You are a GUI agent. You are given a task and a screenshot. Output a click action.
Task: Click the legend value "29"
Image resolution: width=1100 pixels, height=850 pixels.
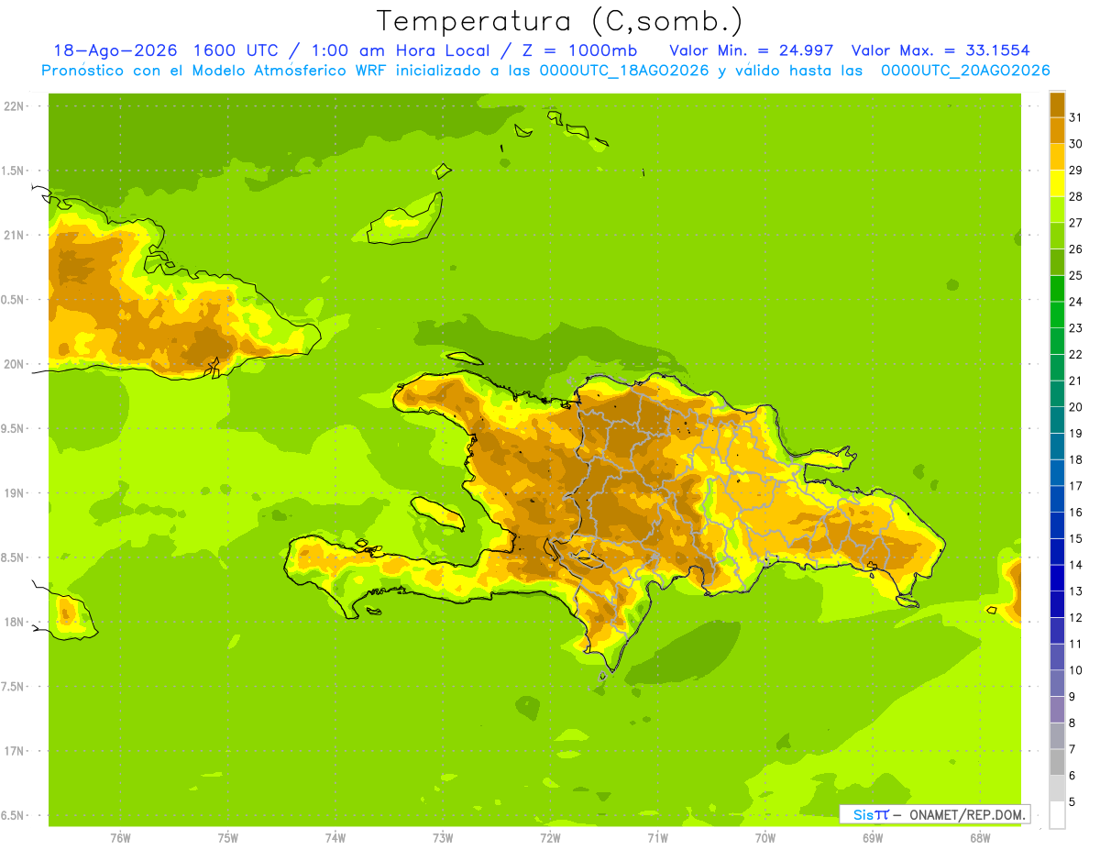pos(1075,170)
